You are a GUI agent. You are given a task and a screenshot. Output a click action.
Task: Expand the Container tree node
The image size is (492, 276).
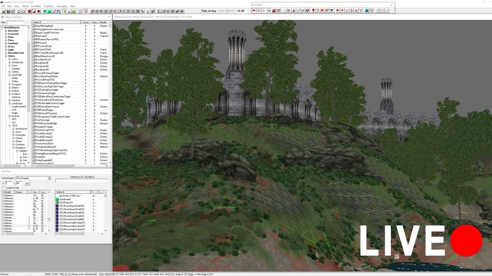click(6, 34)
